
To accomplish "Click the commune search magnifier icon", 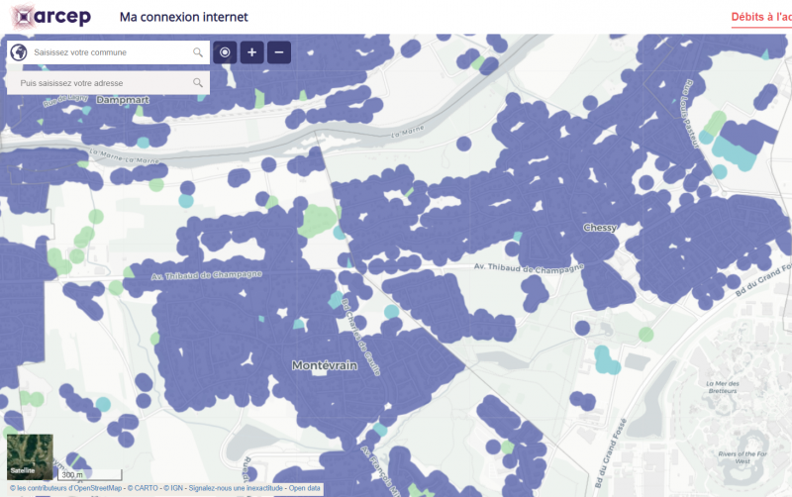I will coord(197,52).
